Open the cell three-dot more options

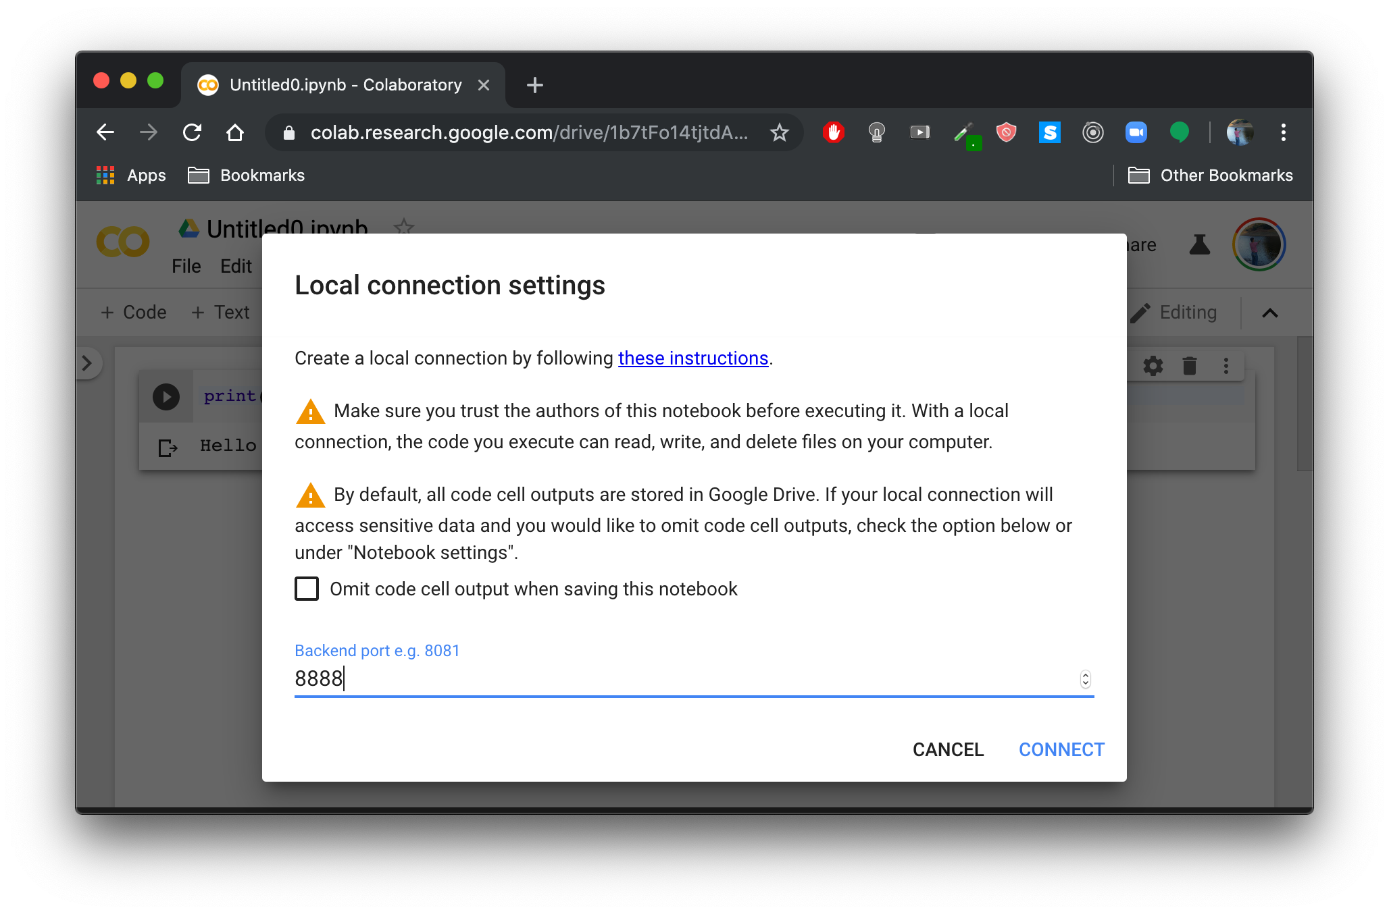tap(1226, 366)
